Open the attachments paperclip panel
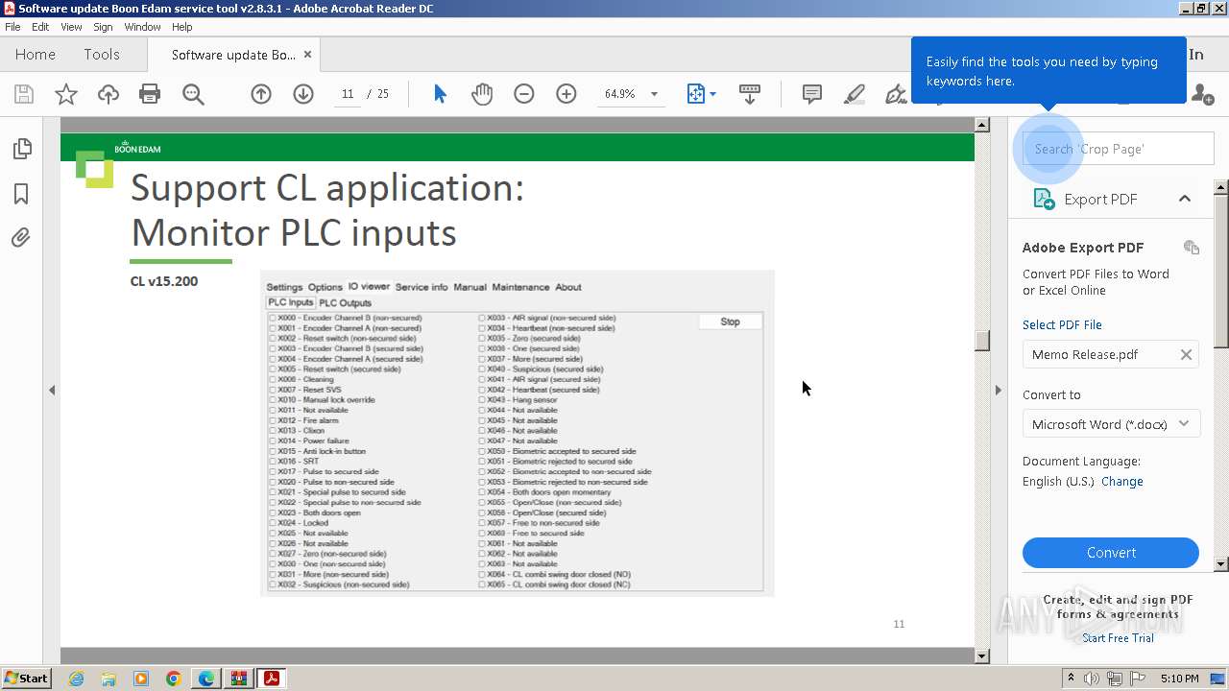Viewport: 1229px width, 691px height. 21,238
